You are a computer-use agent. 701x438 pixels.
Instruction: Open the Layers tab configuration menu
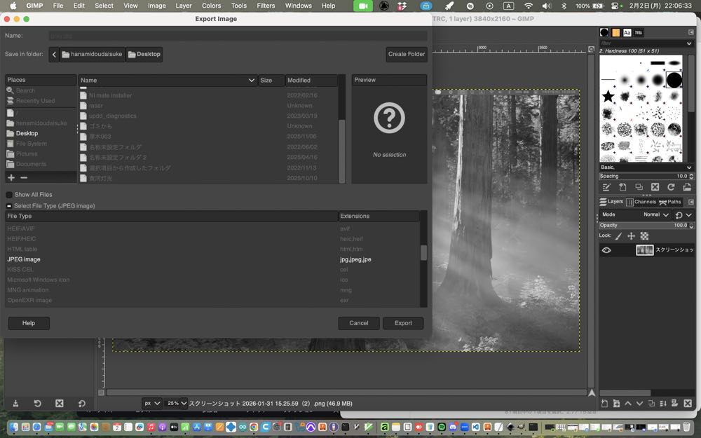click(x=690, y=202)
